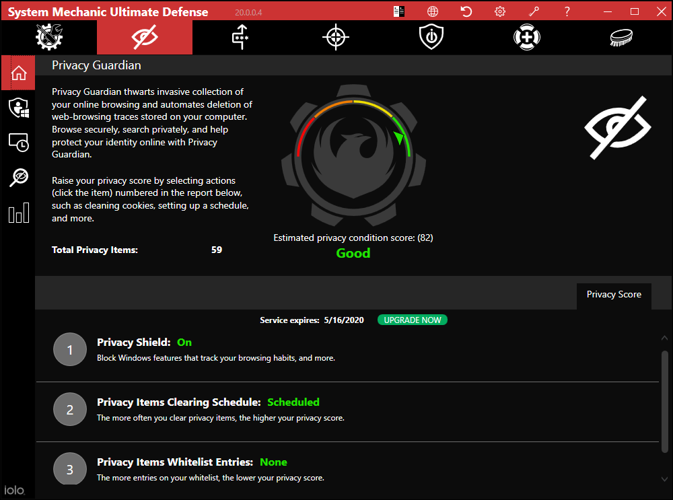
Task: Switch to the Privacy Score tab
Action: pyautogui.click(x=614, y=295)
